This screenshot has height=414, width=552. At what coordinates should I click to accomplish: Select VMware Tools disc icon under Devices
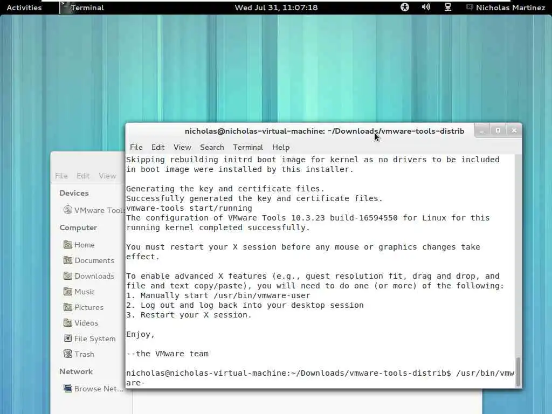click(67, 210)
